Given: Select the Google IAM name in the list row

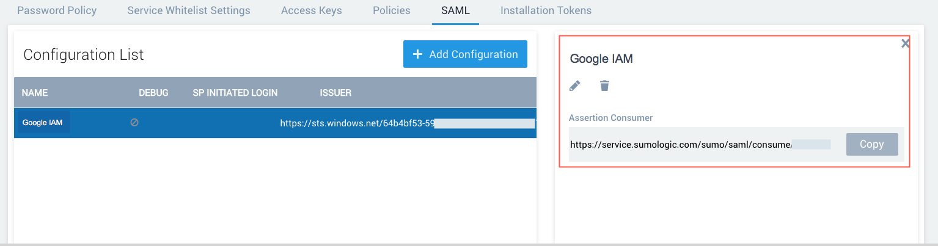Looking at the screenshot, I should pyautogui.click(x=42, y=123).
